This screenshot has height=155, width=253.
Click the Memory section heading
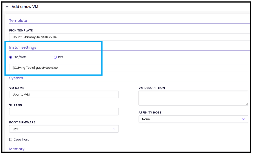[17, 149]
